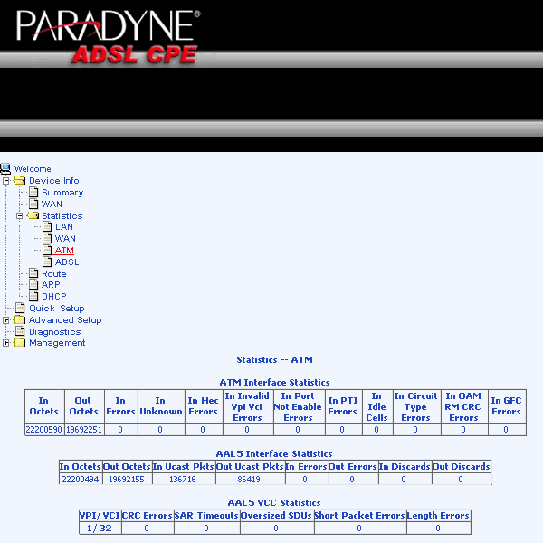The image size is (543, 543).
Task: Expand the Advanced Setup tree node
Action: click(6, 320)
